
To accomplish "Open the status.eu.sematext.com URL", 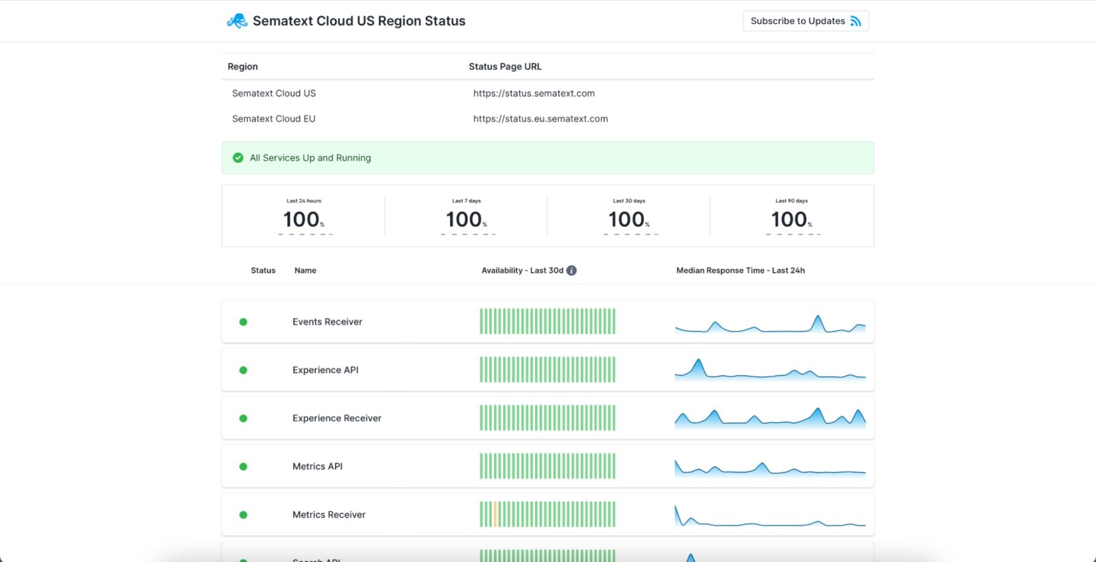I will pyautogui.click(x=540, y=118).
